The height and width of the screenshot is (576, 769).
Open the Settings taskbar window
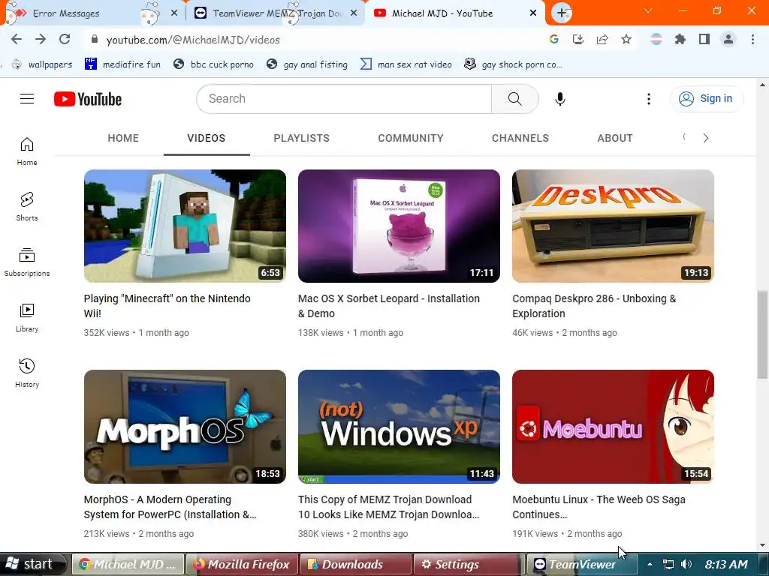pyautogui.click(x=469, y=564)
